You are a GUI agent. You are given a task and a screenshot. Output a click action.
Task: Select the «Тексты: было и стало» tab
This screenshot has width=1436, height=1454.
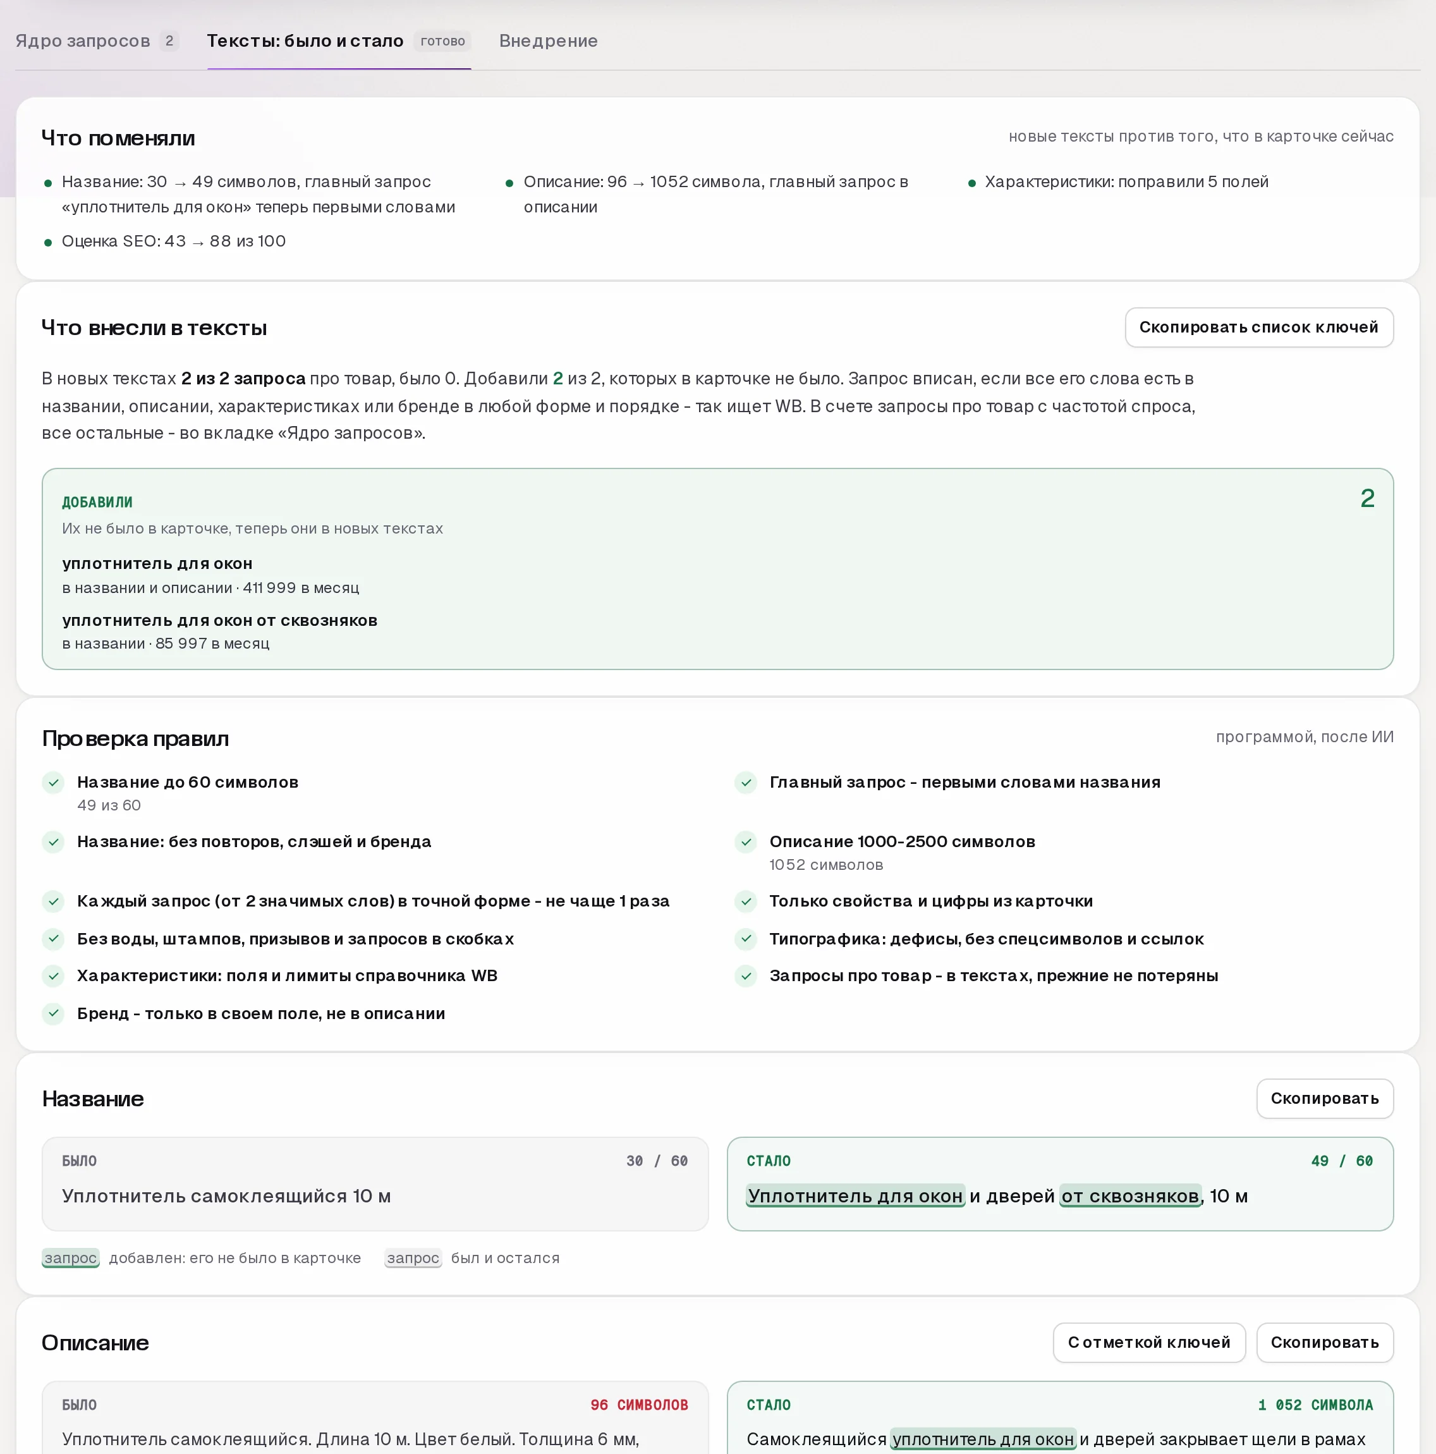[x=339, y=40]
